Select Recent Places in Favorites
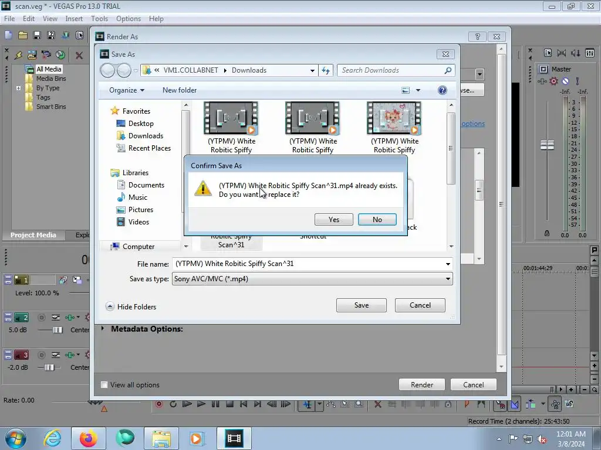The width and height of the screenshot is (601, 450). [x=150, y=148]
